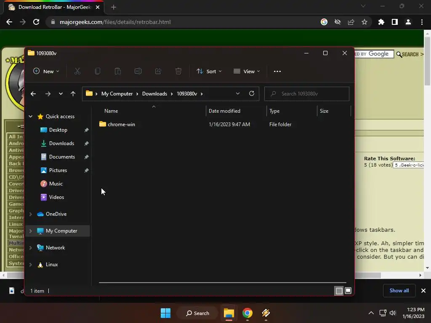
Task: Open Chrome from the taskbar
Action: 247,313
